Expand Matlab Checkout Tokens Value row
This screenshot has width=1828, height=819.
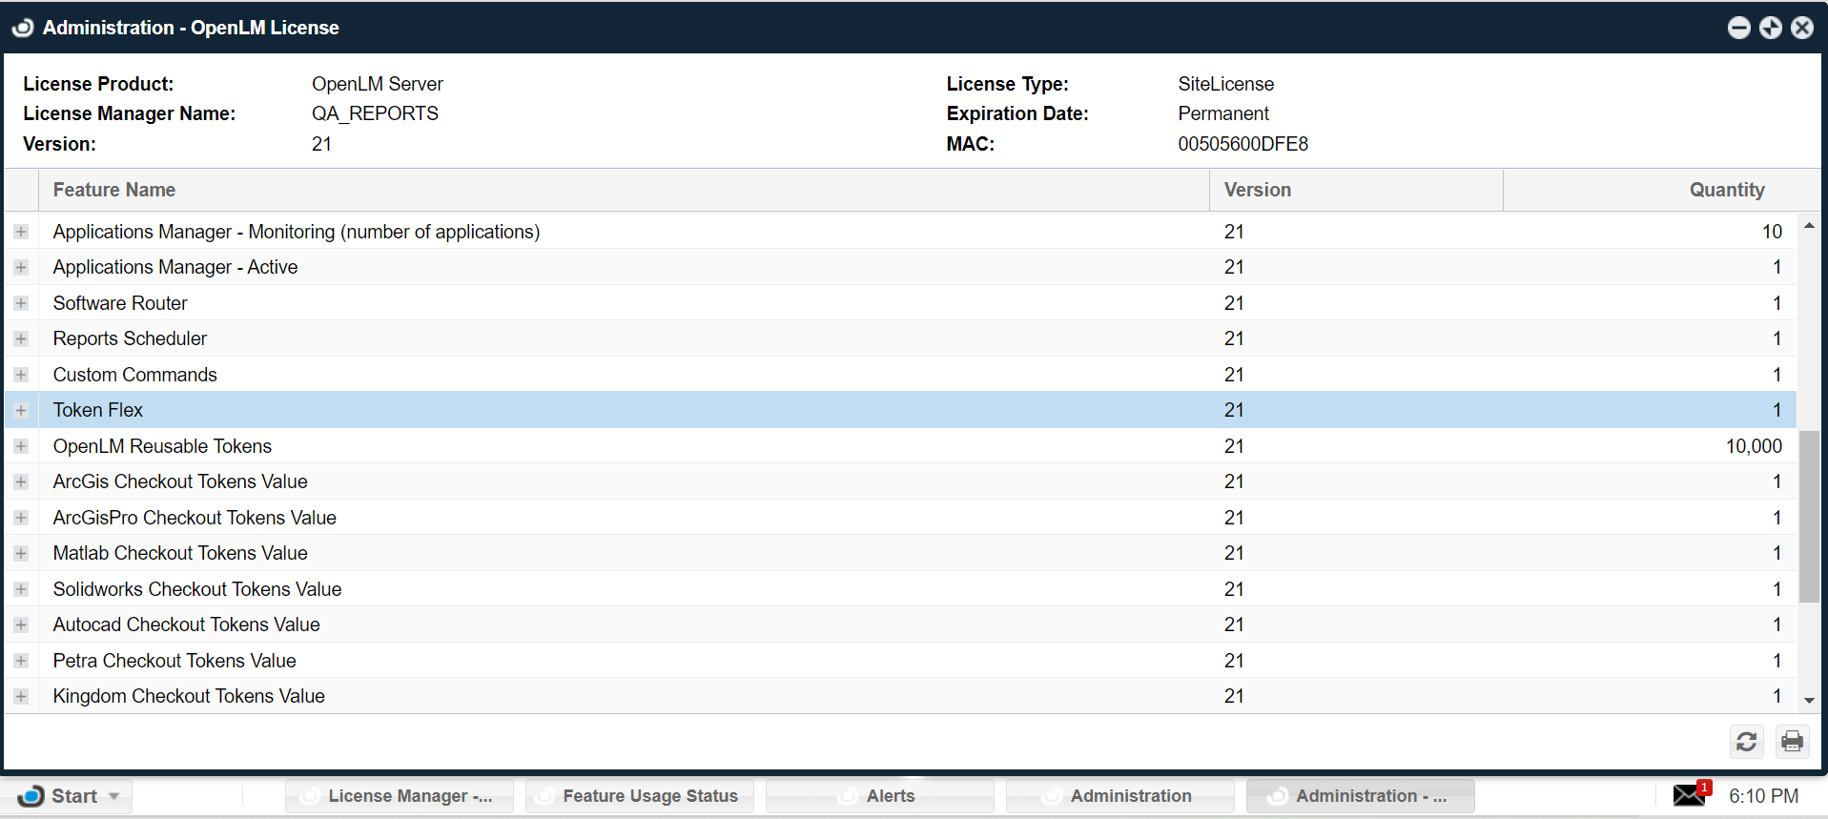pos(21,554)
